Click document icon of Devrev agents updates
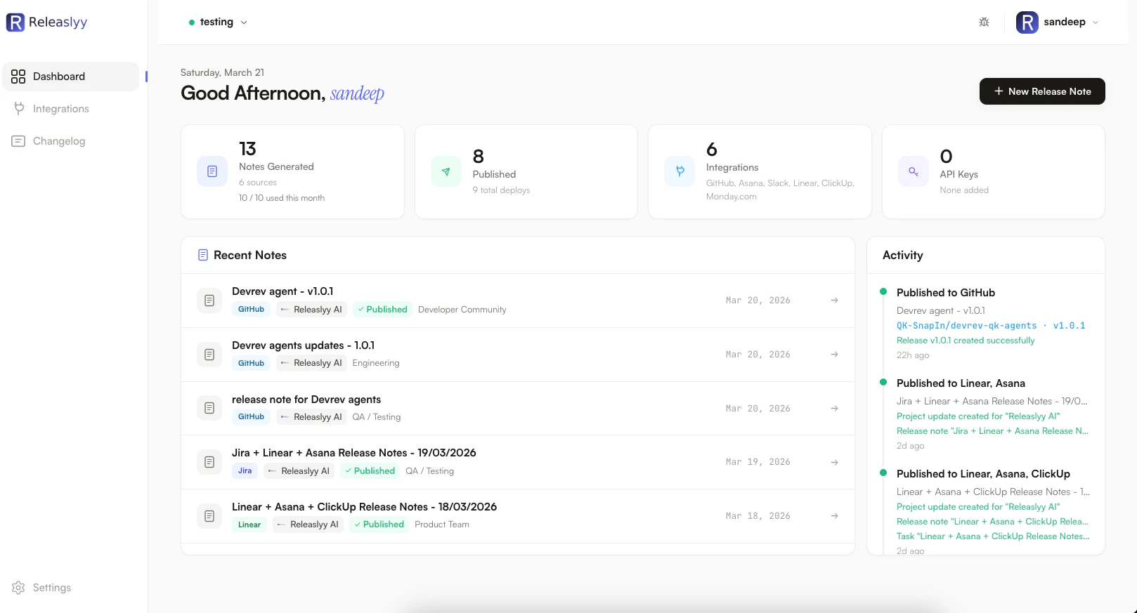Image resolution: width=1137 pixels, height=613 pixels. [209, 355]
